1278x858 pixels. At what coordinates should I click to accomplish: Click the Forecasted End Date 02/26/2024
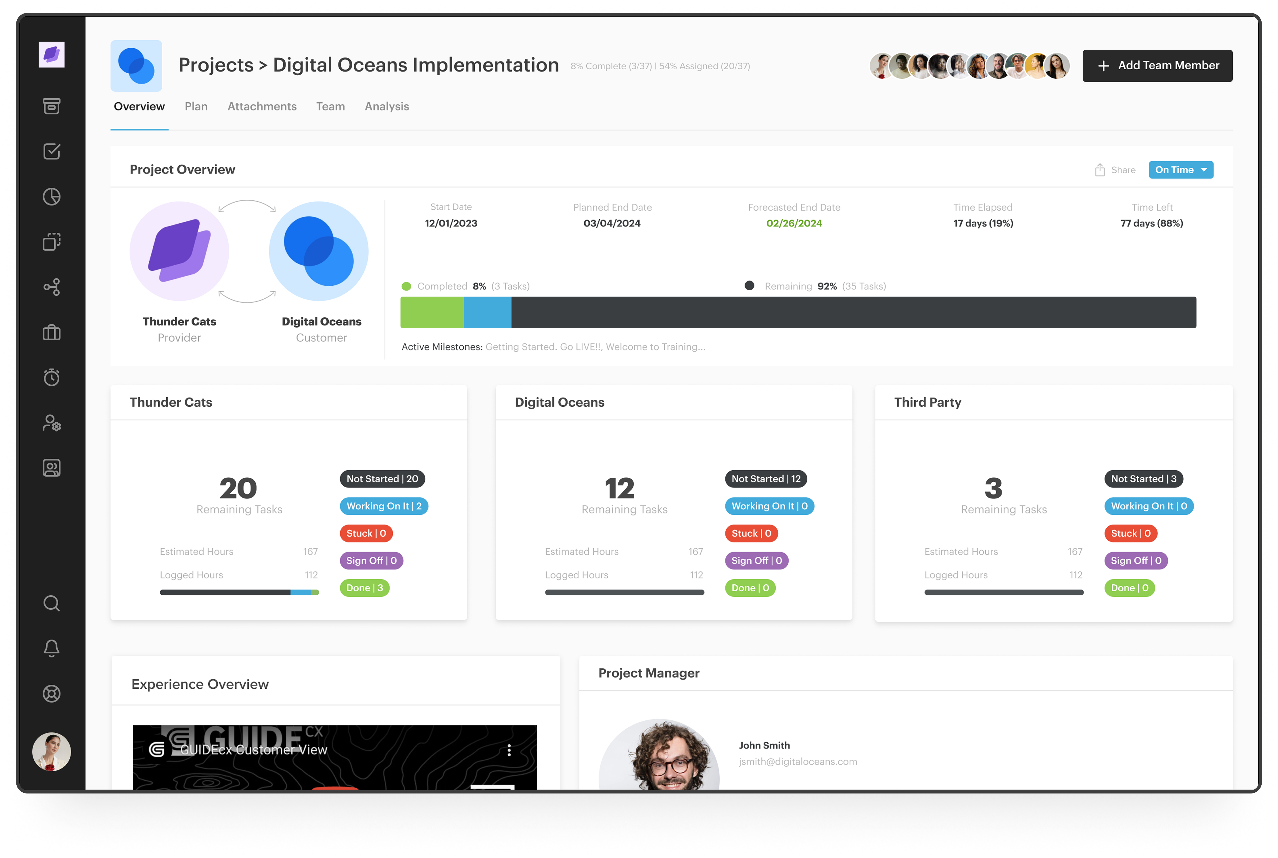794,223
